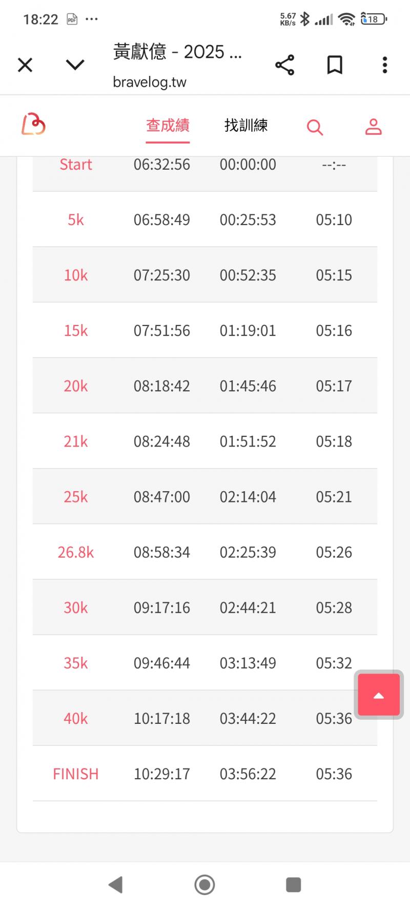The width and height of the screenshot is (410, 911).
Task: Open the 找訓練 tab
Action: [246, 126]
